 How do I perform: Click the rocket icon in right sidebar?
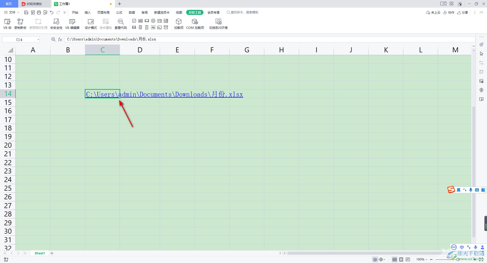481,45
